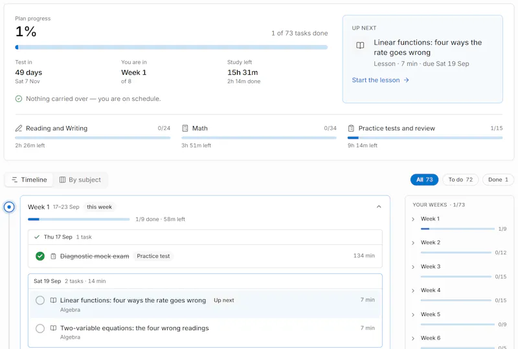Click the calculator icon beside Math
Viewport: 518px width, 349px height.
(185, 128)
